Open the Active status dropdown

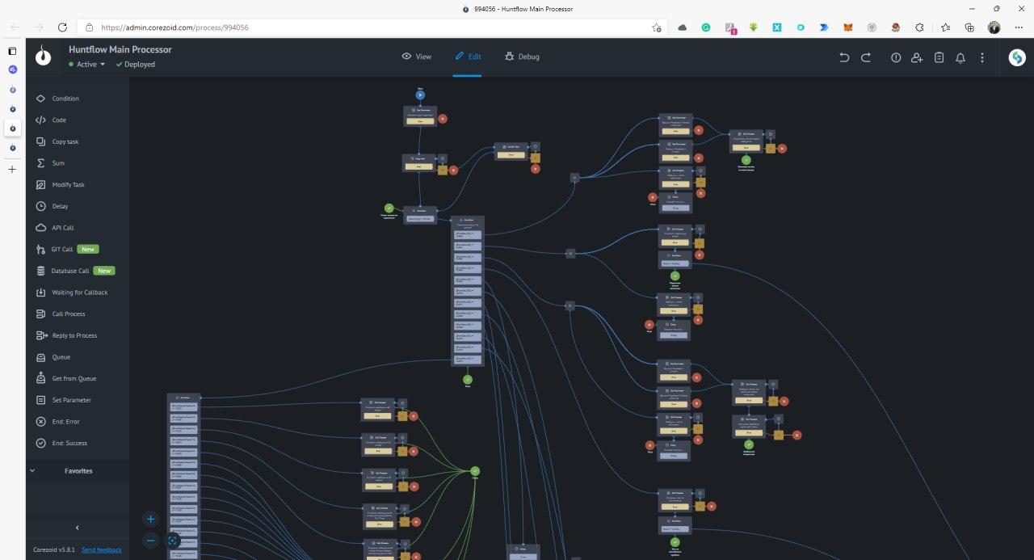coord(87,65)
